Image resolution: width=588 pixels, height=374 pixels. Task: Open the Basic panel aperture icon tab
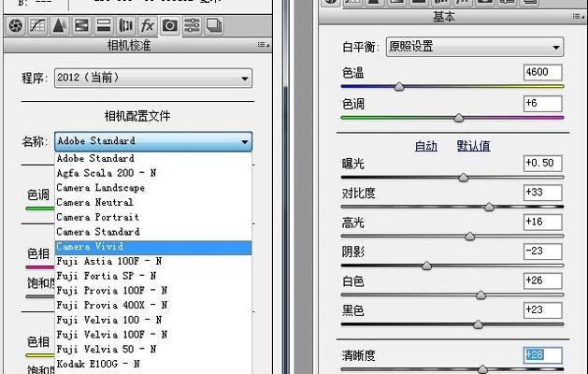click(x=15, y=26)
